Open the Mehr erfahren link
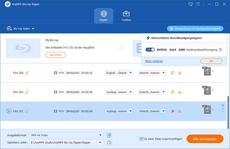Viewport: 230px width, 149px height. pyautogui.click(x=154, y=61)
